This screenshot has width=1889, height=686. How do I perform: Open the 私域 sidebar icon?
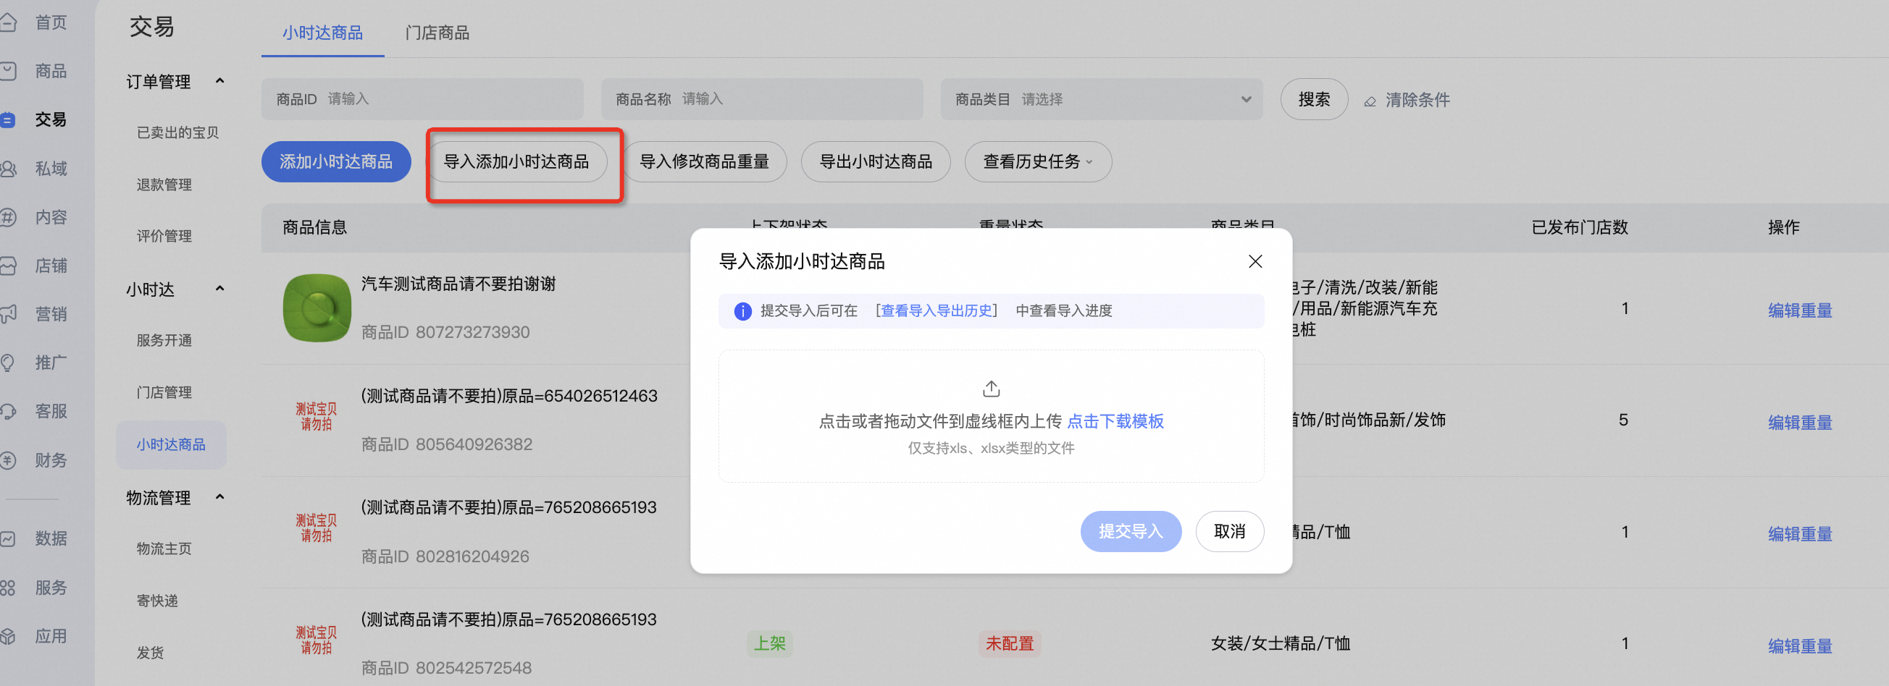[7, 169]
